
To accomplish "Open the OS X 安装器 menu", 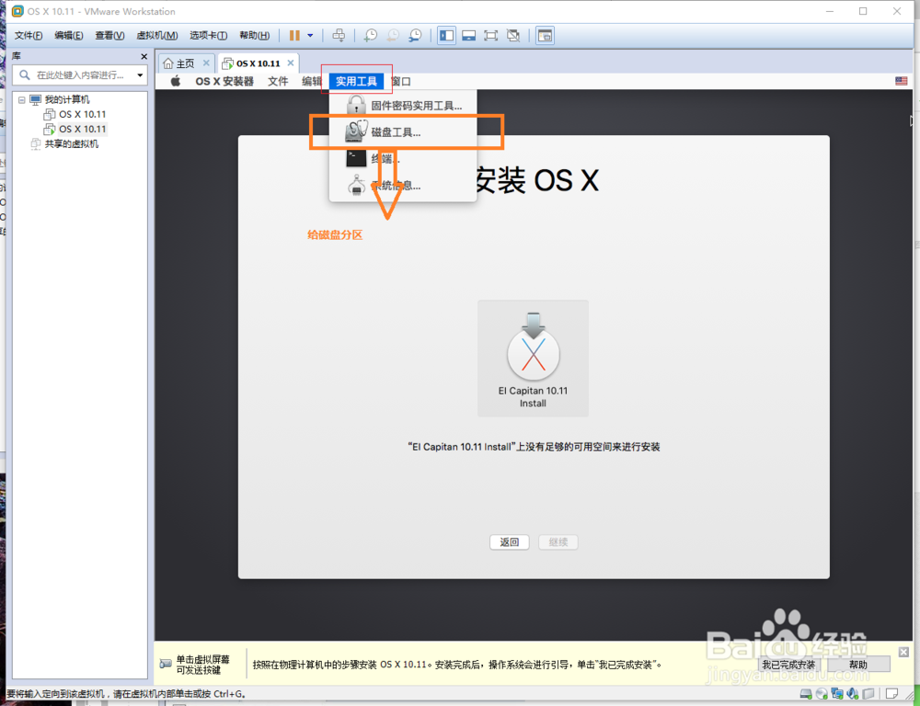I will tap(224, 82).
